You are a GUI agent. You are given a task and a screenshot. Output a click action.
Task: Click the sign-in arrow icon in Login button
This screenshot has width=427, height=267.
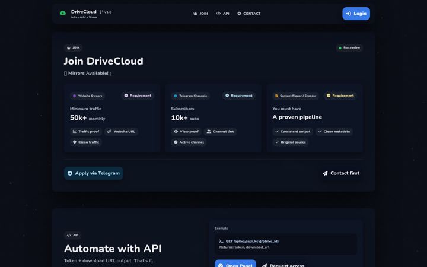348,14
